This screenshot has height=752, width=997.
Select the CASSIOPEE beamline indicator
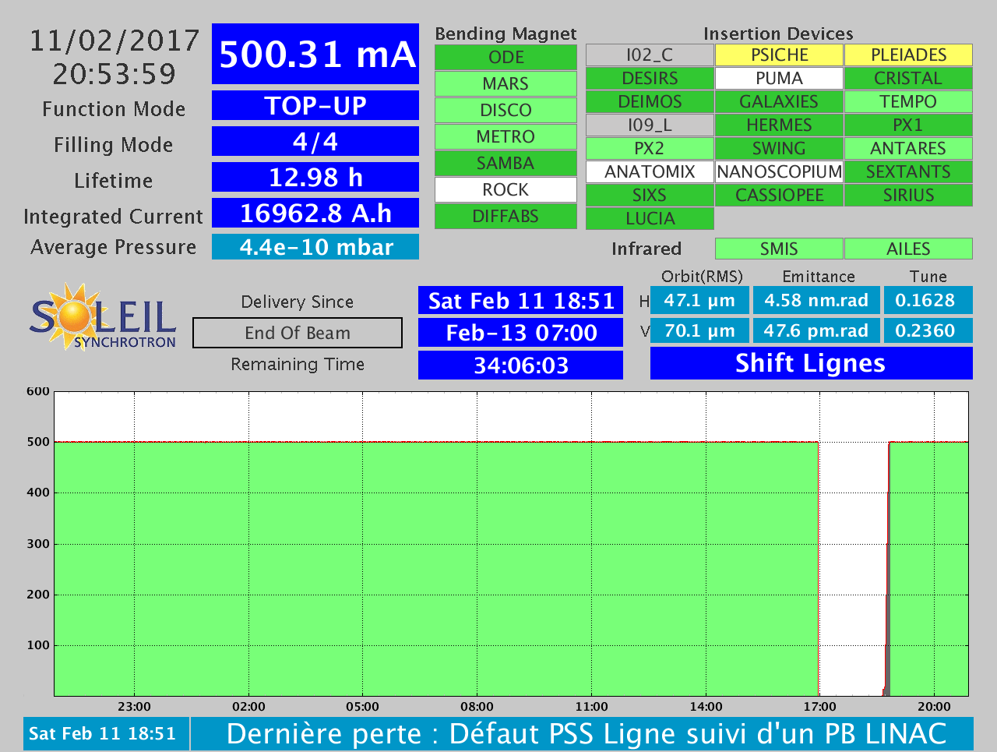[779, 195]
